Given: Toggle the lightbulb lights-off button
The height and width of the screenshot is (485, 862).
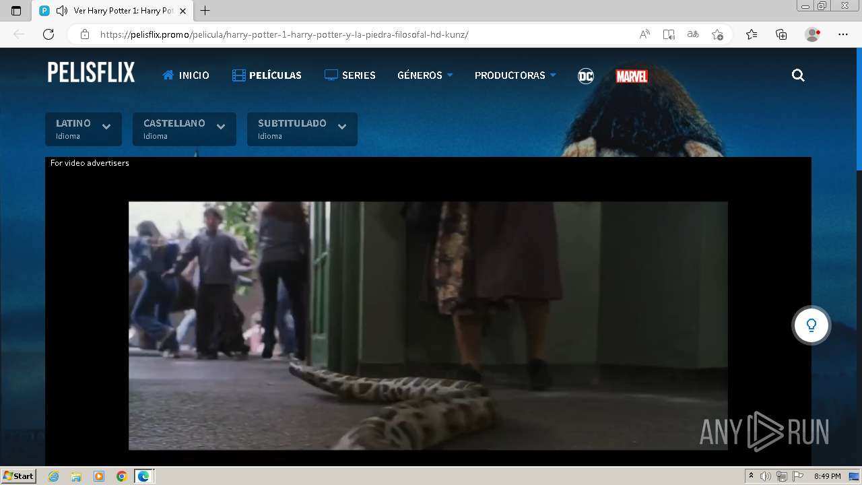Looking at the screenshot, I should [811, 325].
